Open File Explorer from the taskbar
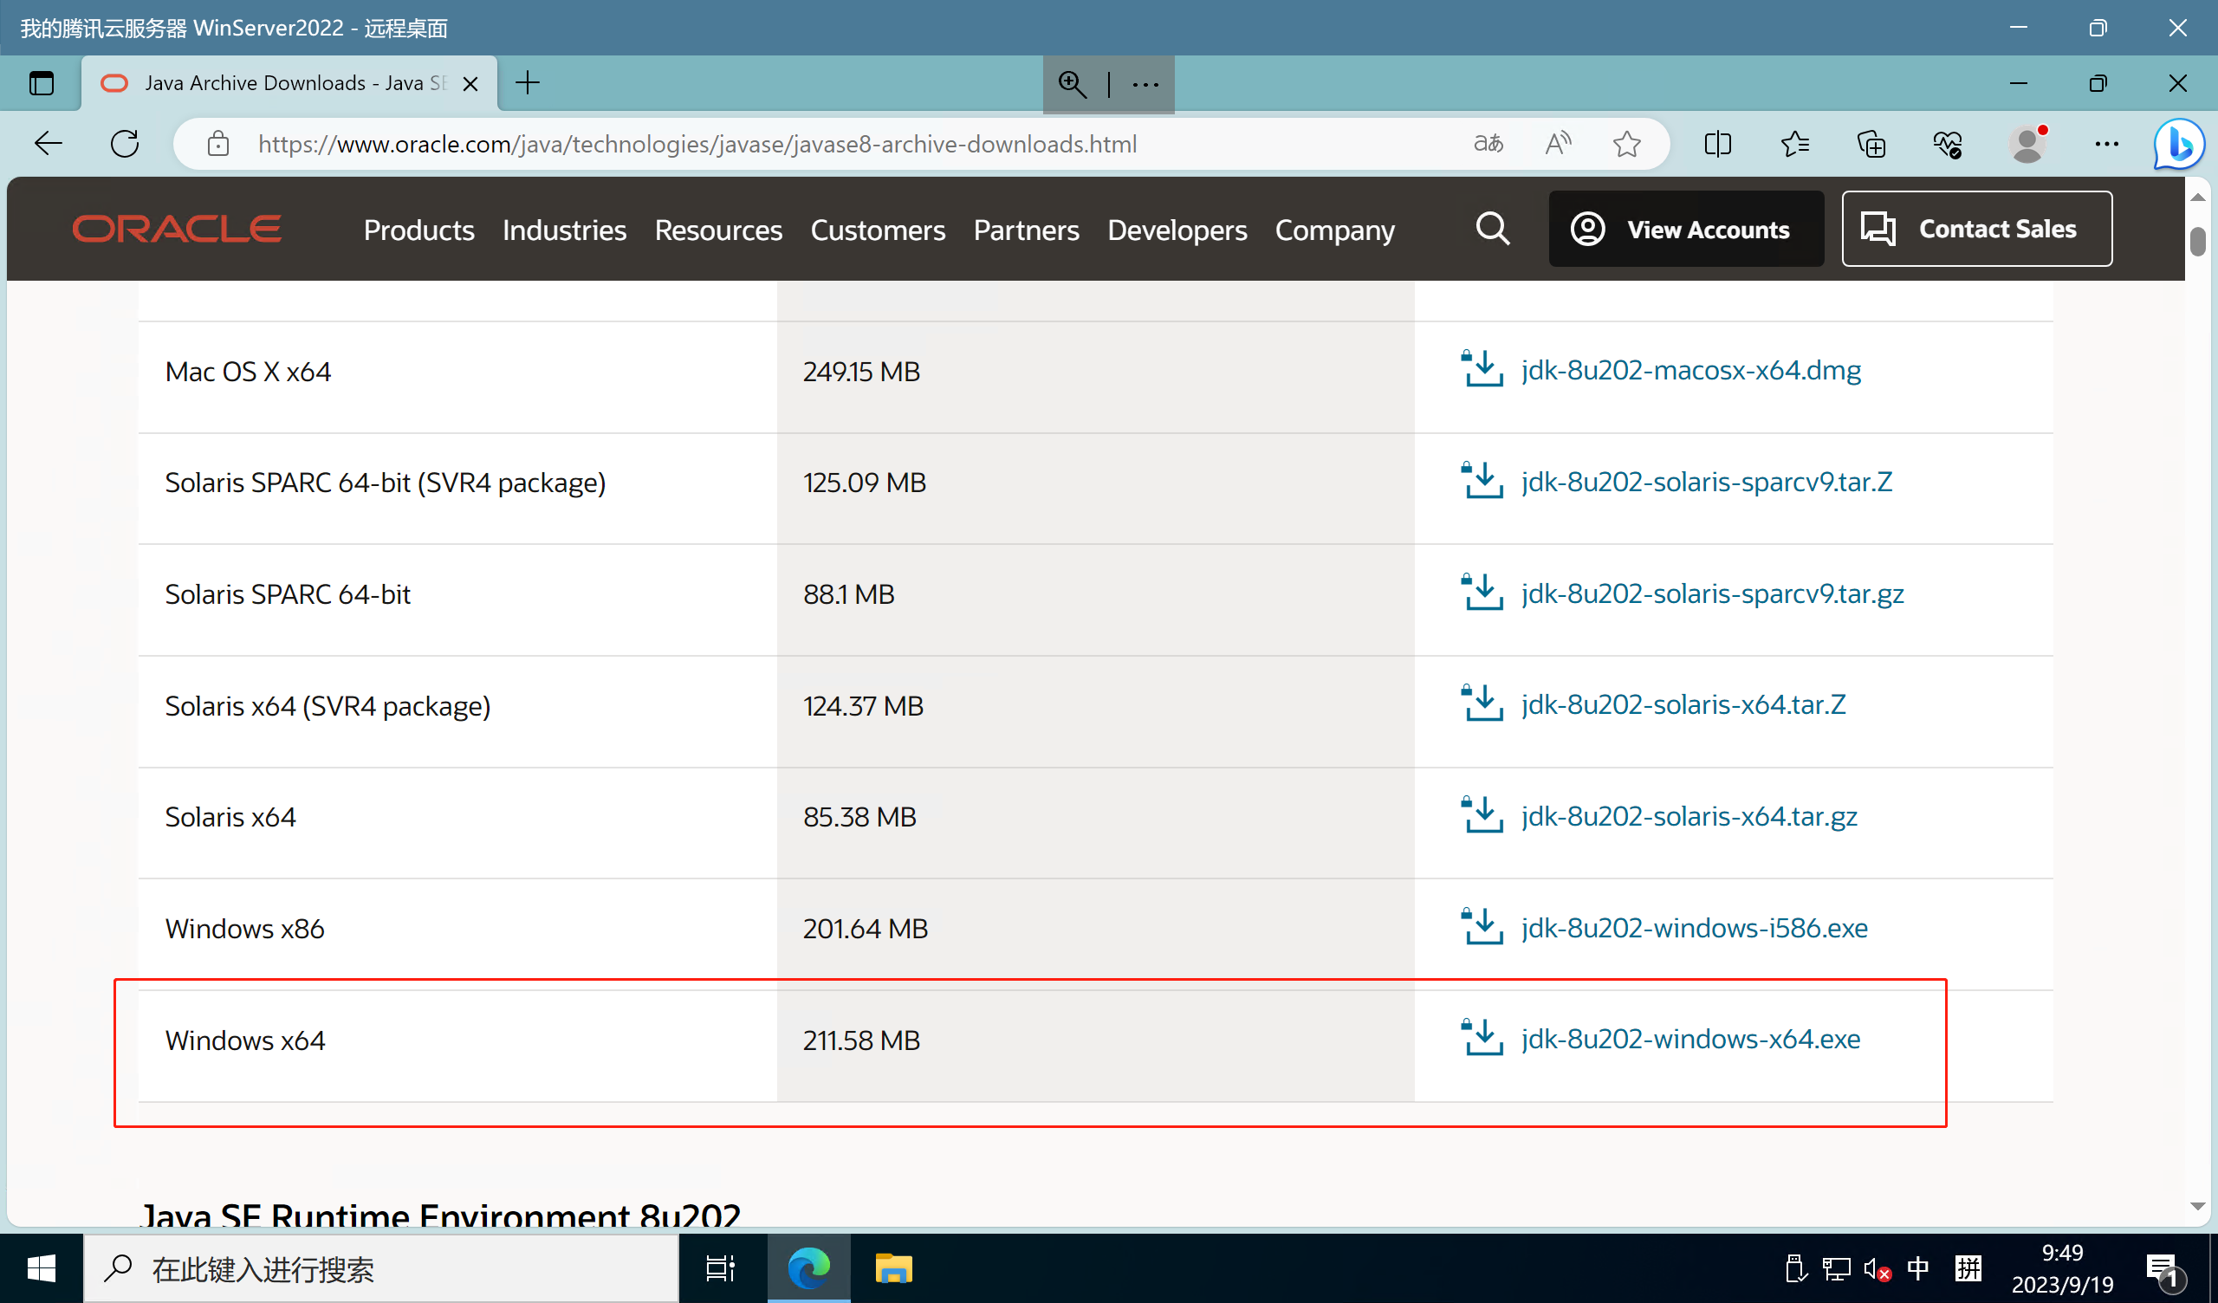Viewport: 2218px width, 1303px height. (893, 1268)
